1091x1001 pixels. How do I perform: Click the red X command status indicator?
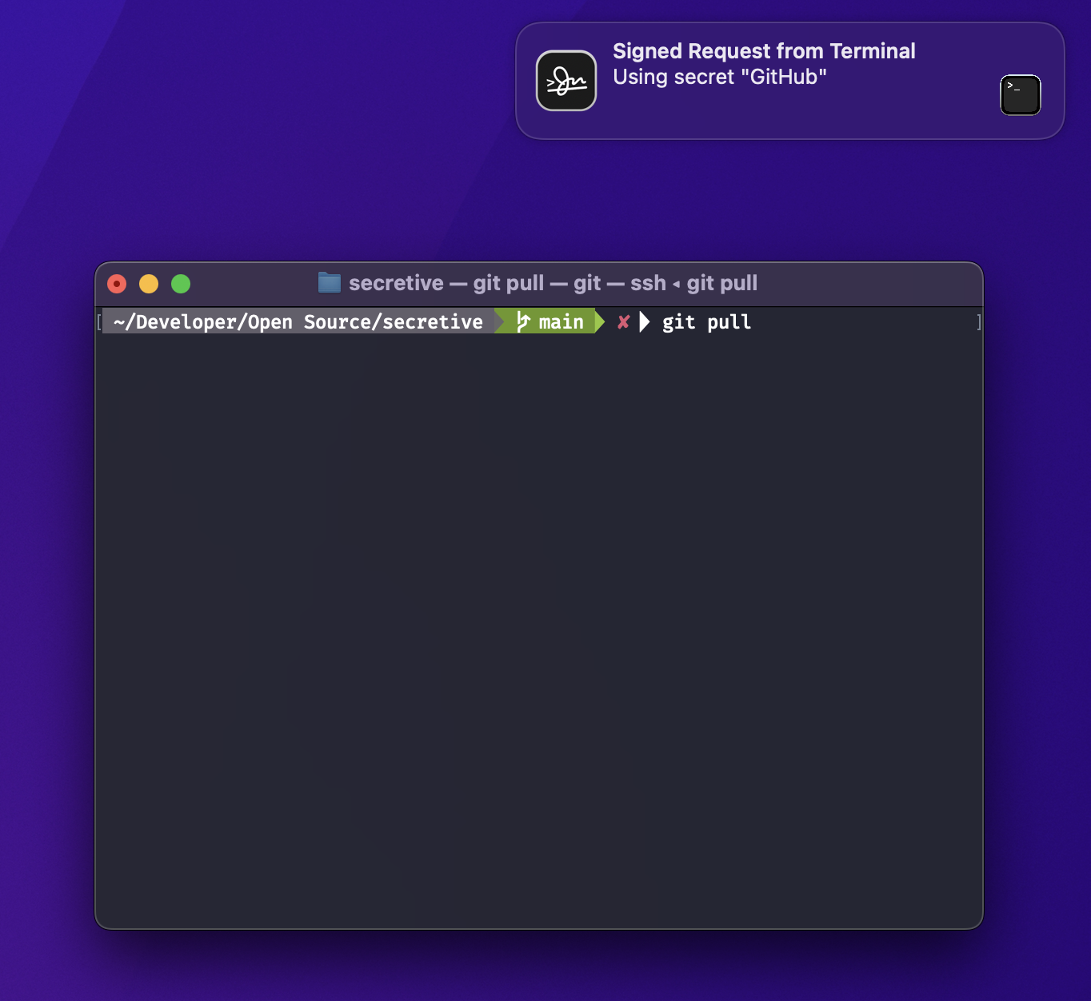(622, 322)
